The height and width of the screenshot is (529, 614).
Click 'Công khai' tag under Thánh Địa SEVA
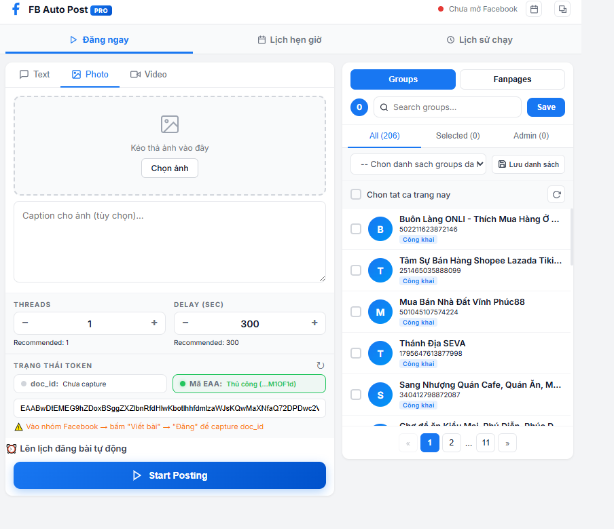point(418,364)
